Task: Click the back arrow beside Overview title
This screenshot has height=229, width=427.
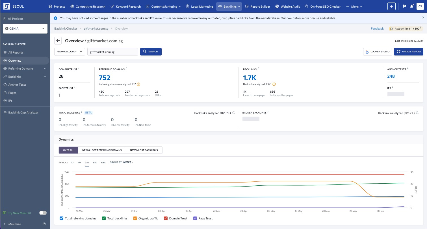Action: pos(58,41)
